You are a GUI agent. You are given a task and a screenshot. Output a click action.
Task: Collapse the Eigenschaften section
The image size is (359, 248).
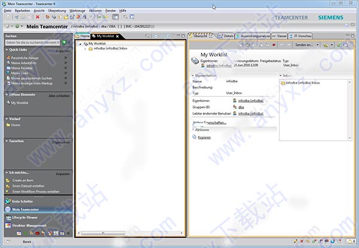[x=193, y=76]
